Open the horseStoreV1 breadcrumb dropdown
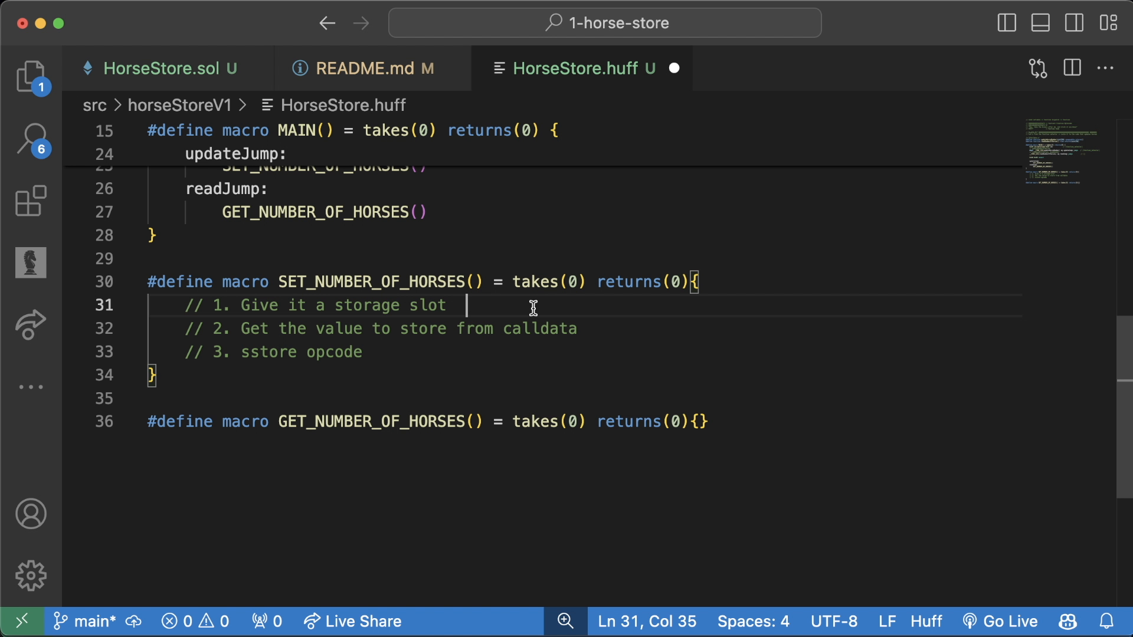1133x637 pixels. [179, 105]
